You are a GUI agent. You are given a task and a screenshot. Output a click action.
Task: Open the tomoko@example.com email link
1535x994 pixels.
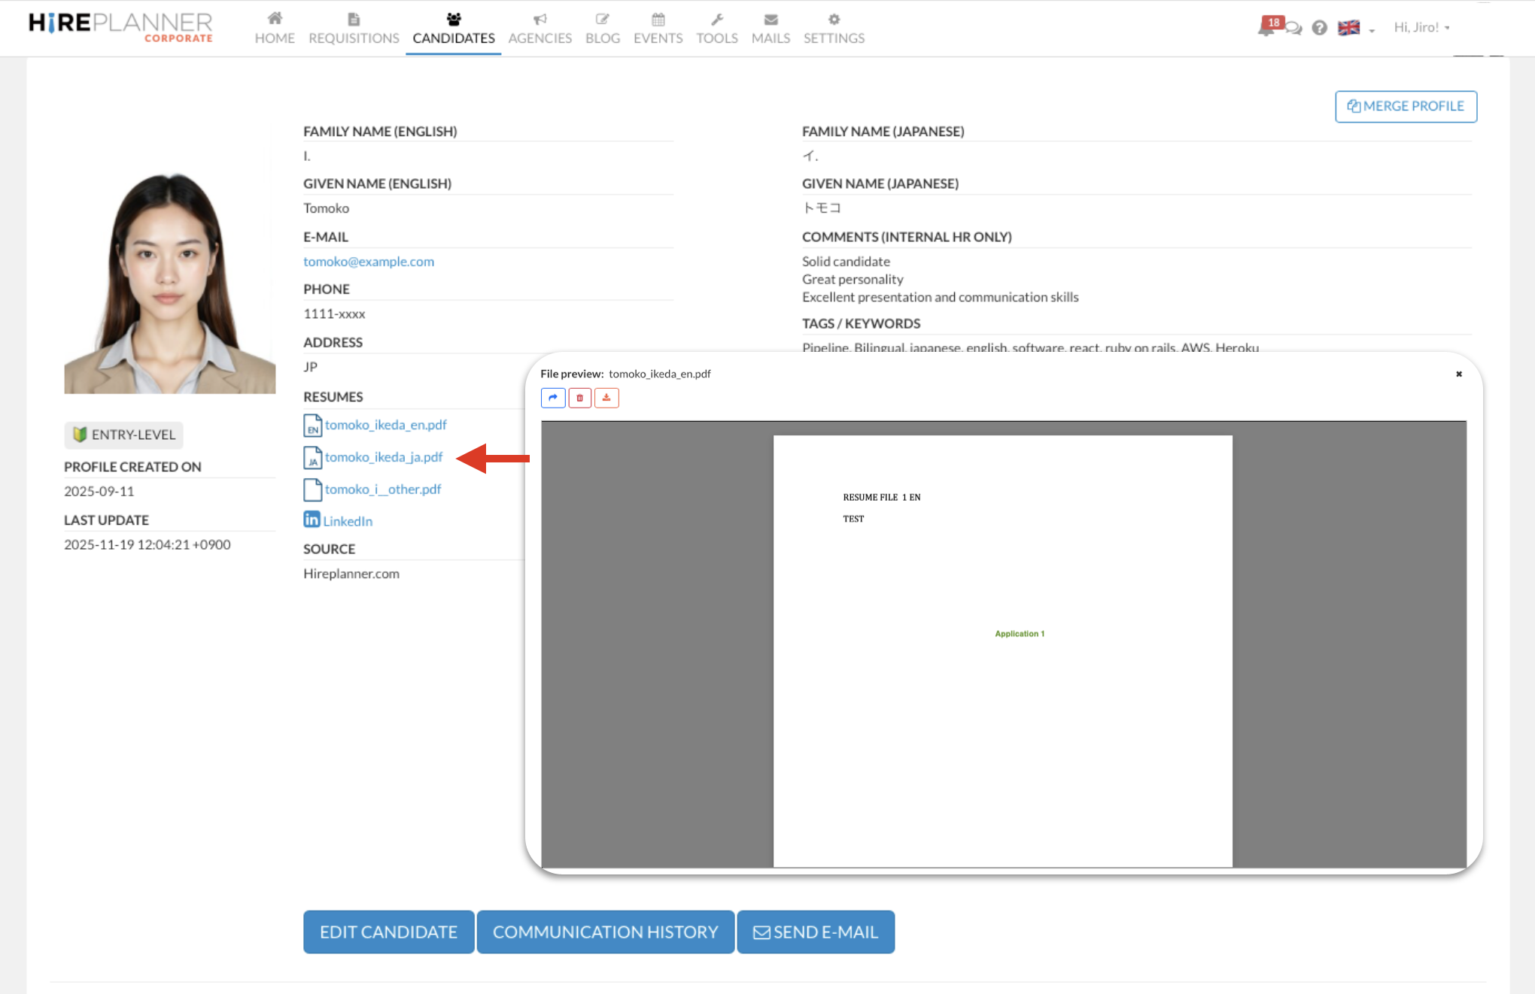tap(369, 262)
